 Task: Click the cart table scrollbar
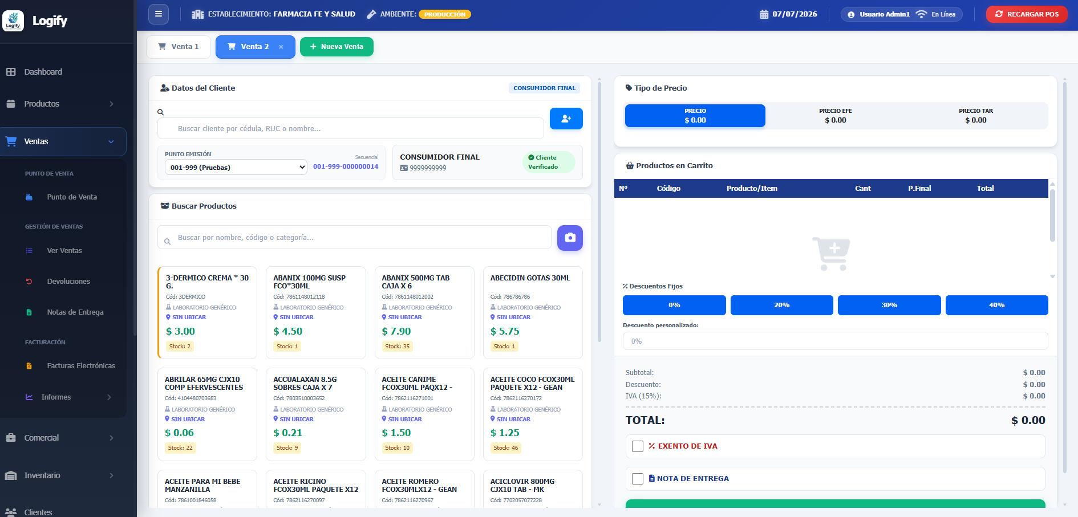[1052, 215]
